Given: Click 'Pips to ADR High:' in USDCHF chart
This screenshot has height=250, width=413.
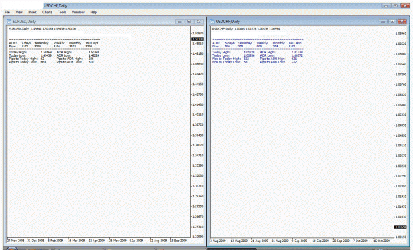Looking at the screenshot, I should (x=273, y=59).
